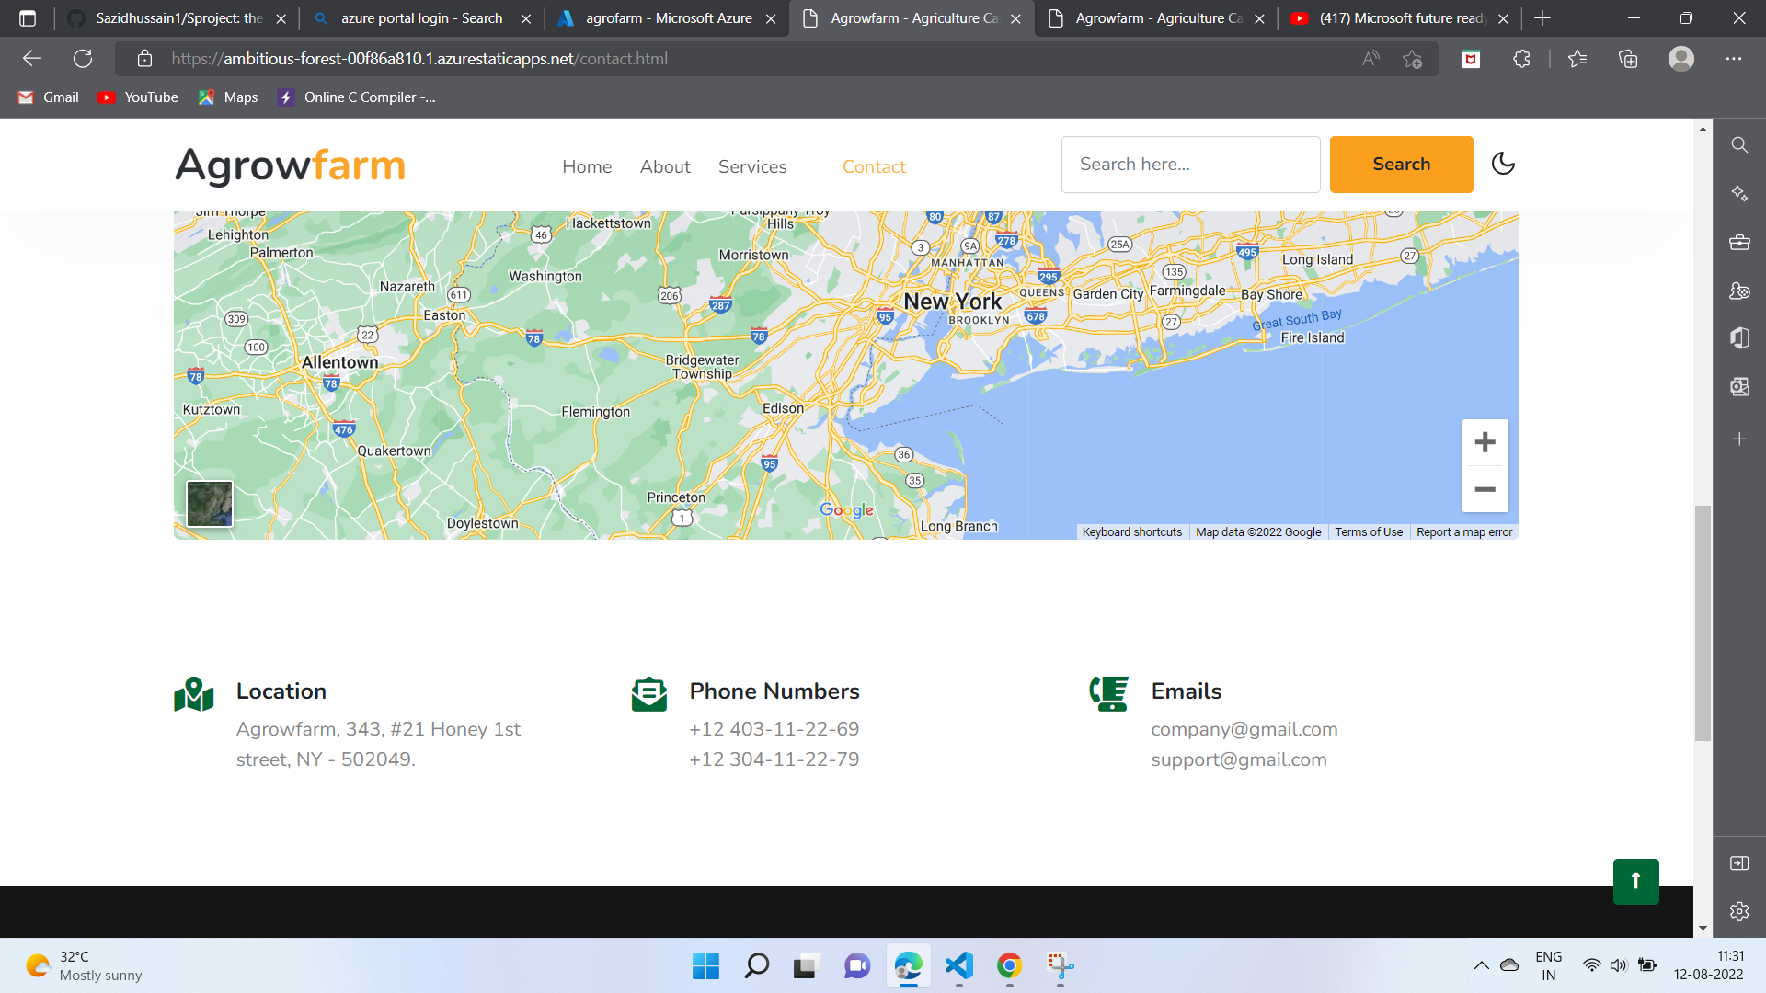Open the About nav link

665,166
